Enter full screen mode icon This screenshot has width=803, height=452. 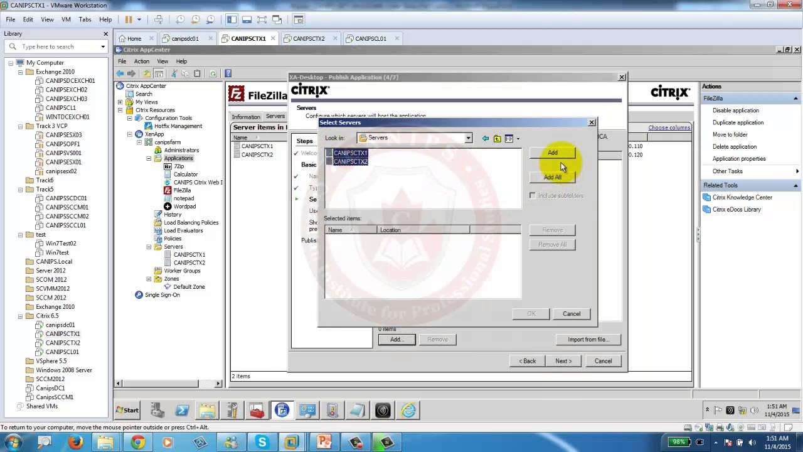[262, 19]
